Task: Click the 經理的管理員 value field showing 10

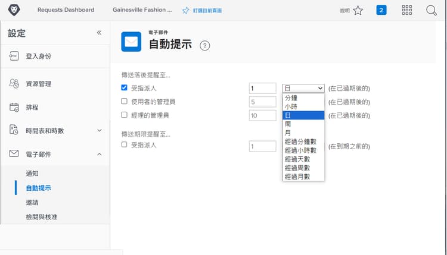Action: (x=263, y=115)
